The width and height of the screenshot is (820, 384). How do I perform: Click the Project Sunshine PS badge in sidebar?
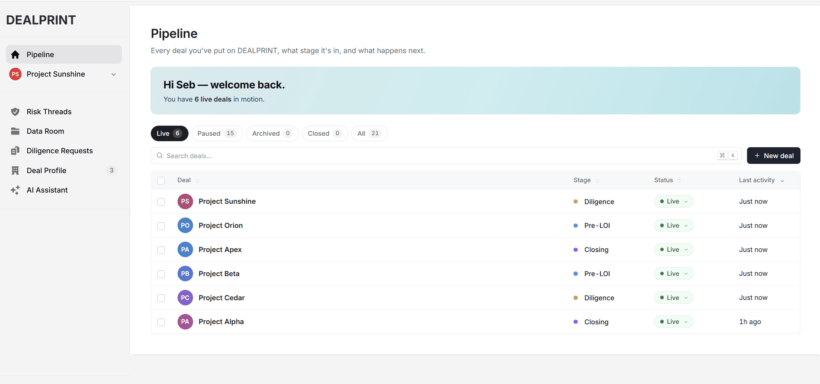15,74
